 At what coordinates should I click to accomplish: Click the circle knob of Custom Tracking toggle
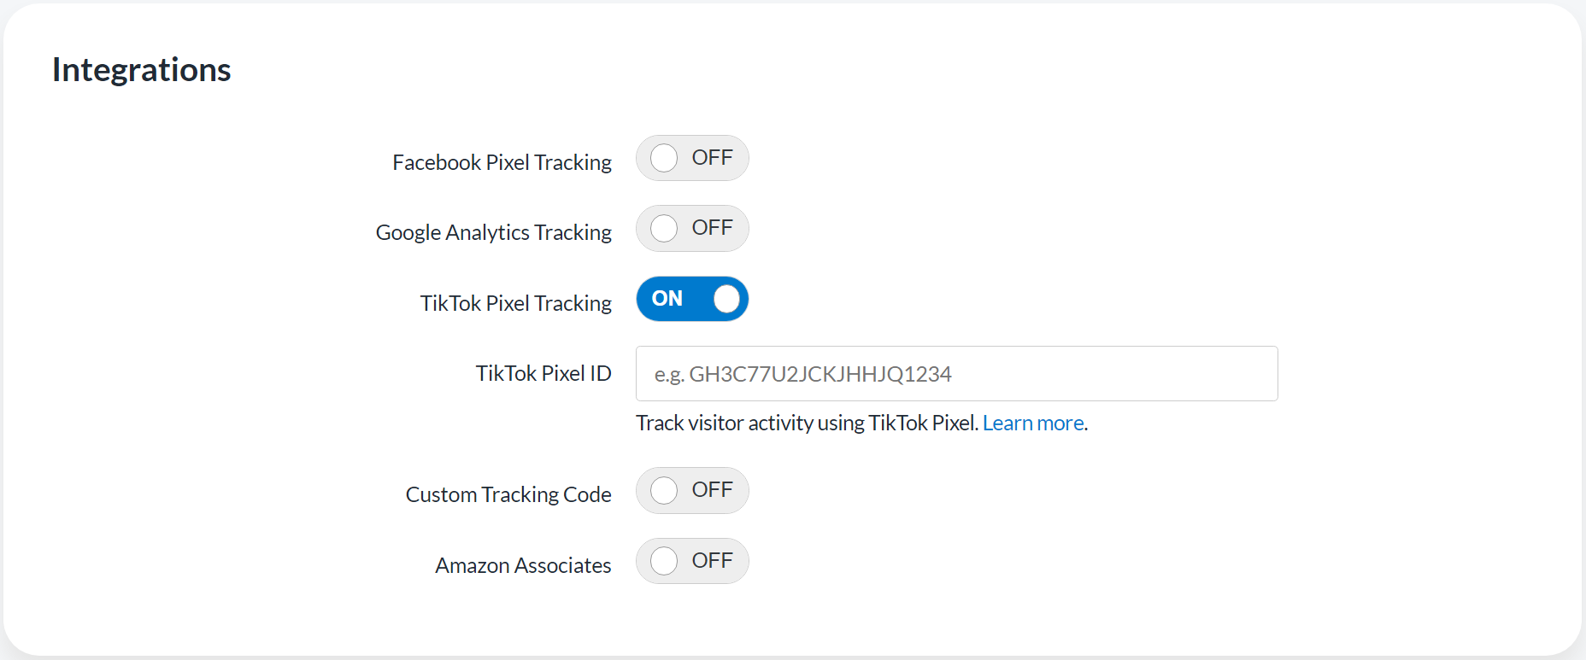(664, 490)
